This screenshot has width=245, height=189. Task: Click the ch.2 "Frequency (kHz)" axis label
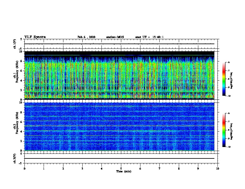point(17,123)
